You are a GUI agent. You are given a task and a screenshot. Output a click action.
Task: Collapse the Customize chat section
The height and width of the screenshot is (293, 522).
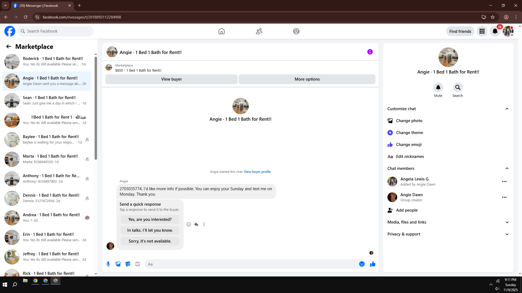448,109
